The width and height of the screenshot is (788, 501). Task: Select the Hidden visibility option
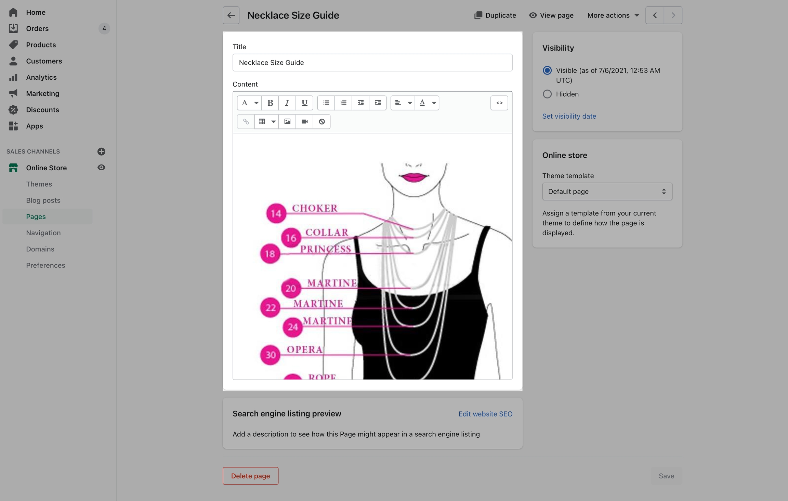coord(547,94)
